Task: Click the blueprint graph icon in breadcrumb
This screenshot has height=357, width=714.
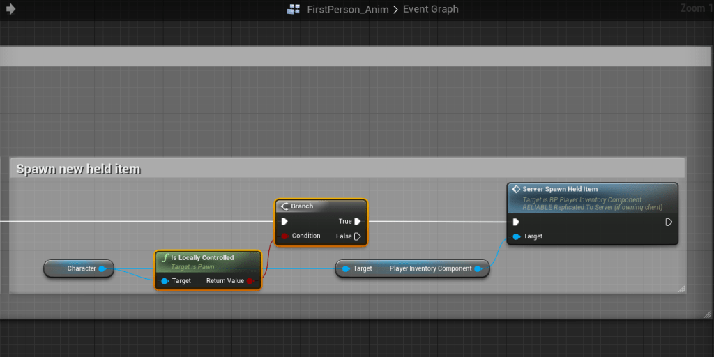Action: coord(294,10)
